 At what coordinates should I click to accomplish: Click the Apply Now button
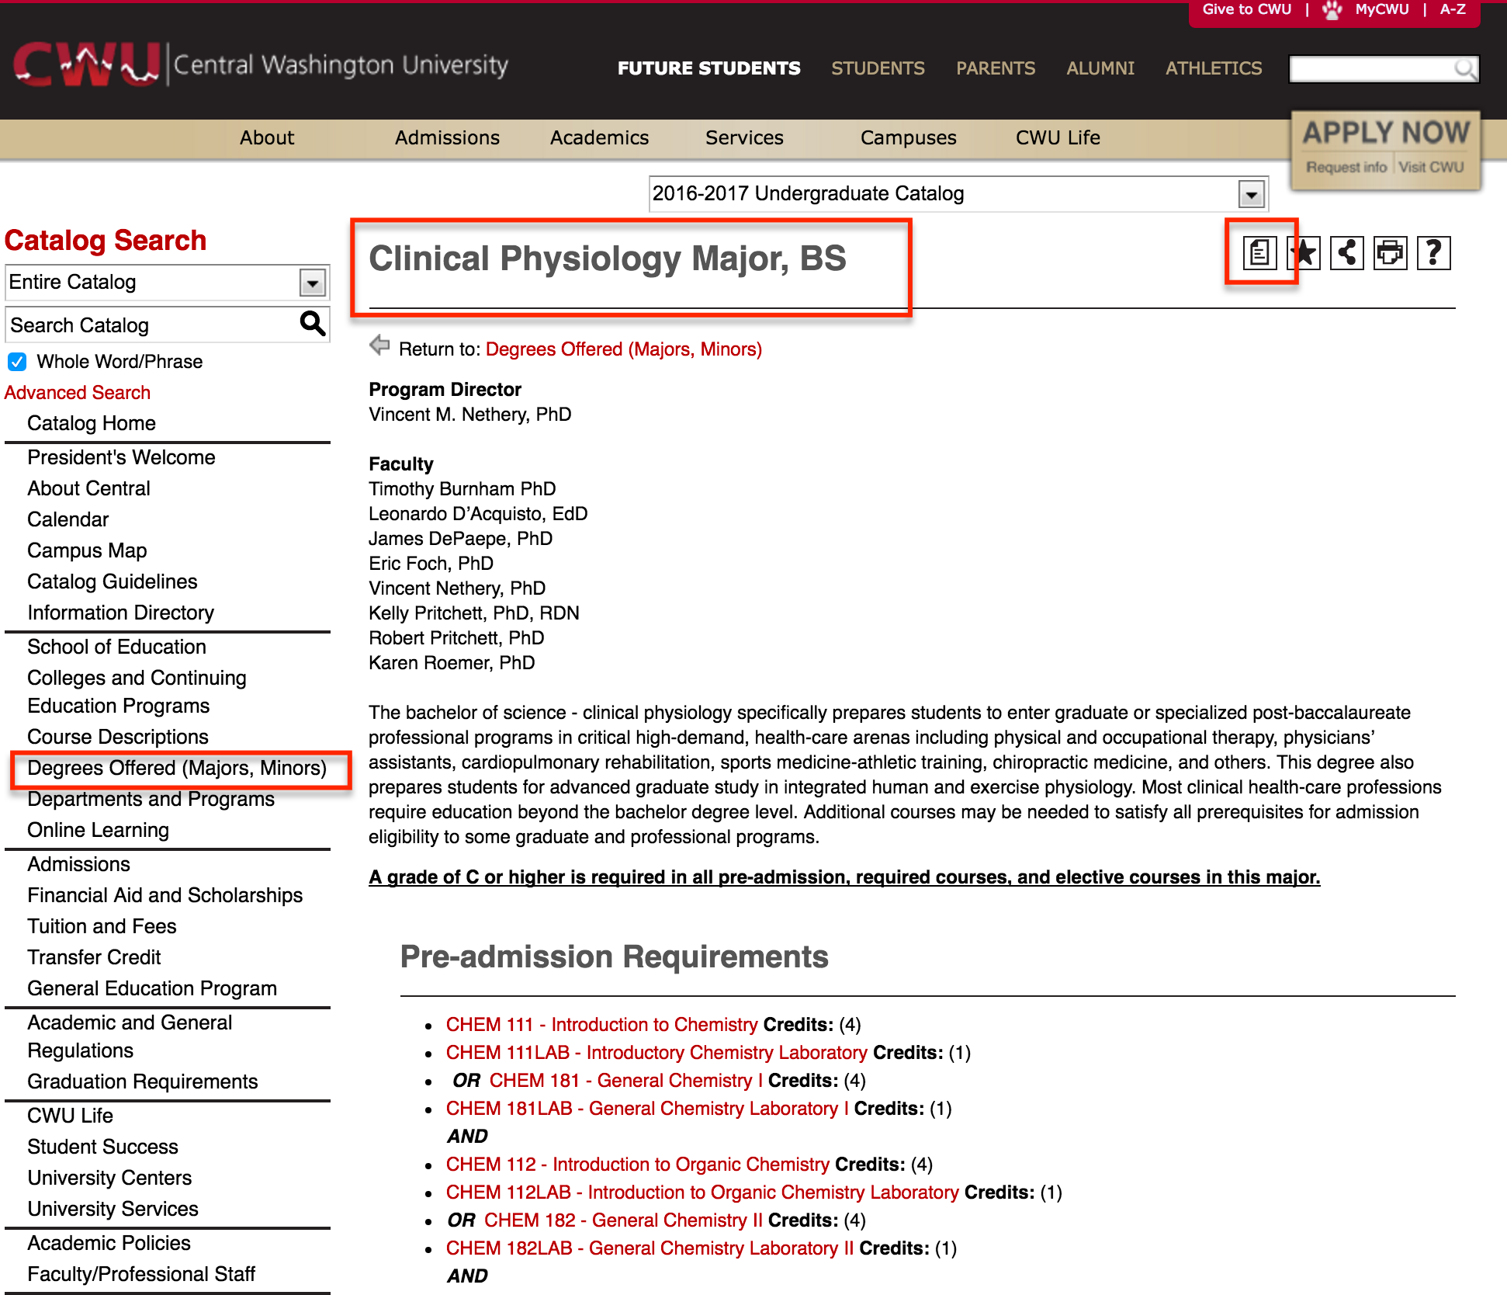(x=1386, y=132)
